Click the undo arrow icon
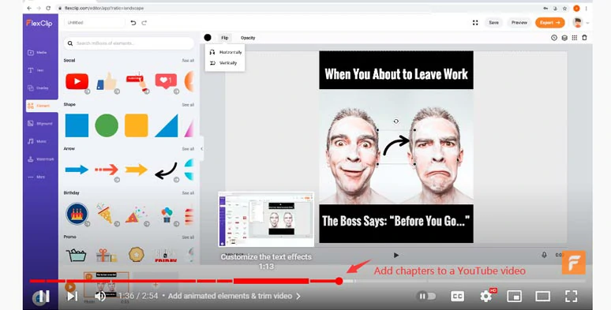The image size is (611, 310). point(133,23)
